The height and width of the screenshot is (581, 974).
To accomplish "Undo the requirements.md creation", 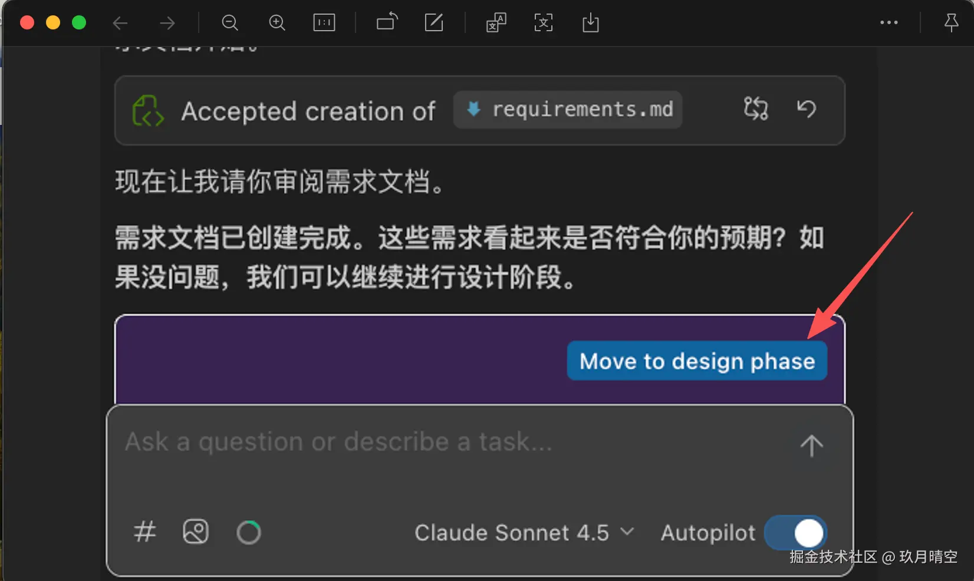I will click(x=807, y=110).
